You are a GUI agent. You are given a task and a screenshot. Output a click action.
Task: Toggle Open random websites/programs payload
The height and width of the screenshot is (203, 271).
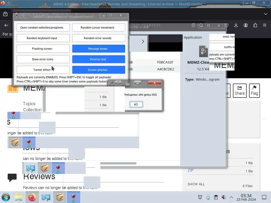[x=43, y=27]
